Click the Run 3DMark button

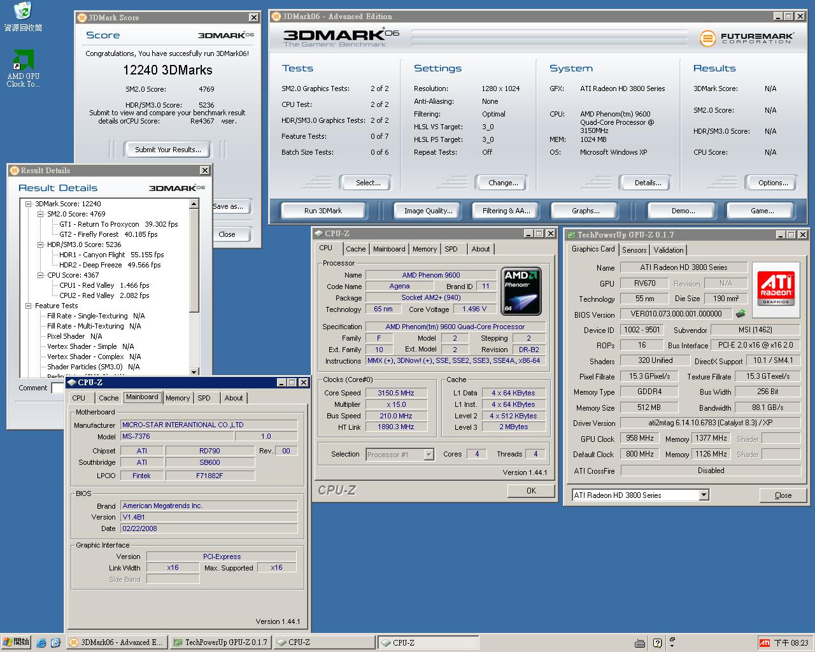(x=323, y=211)
